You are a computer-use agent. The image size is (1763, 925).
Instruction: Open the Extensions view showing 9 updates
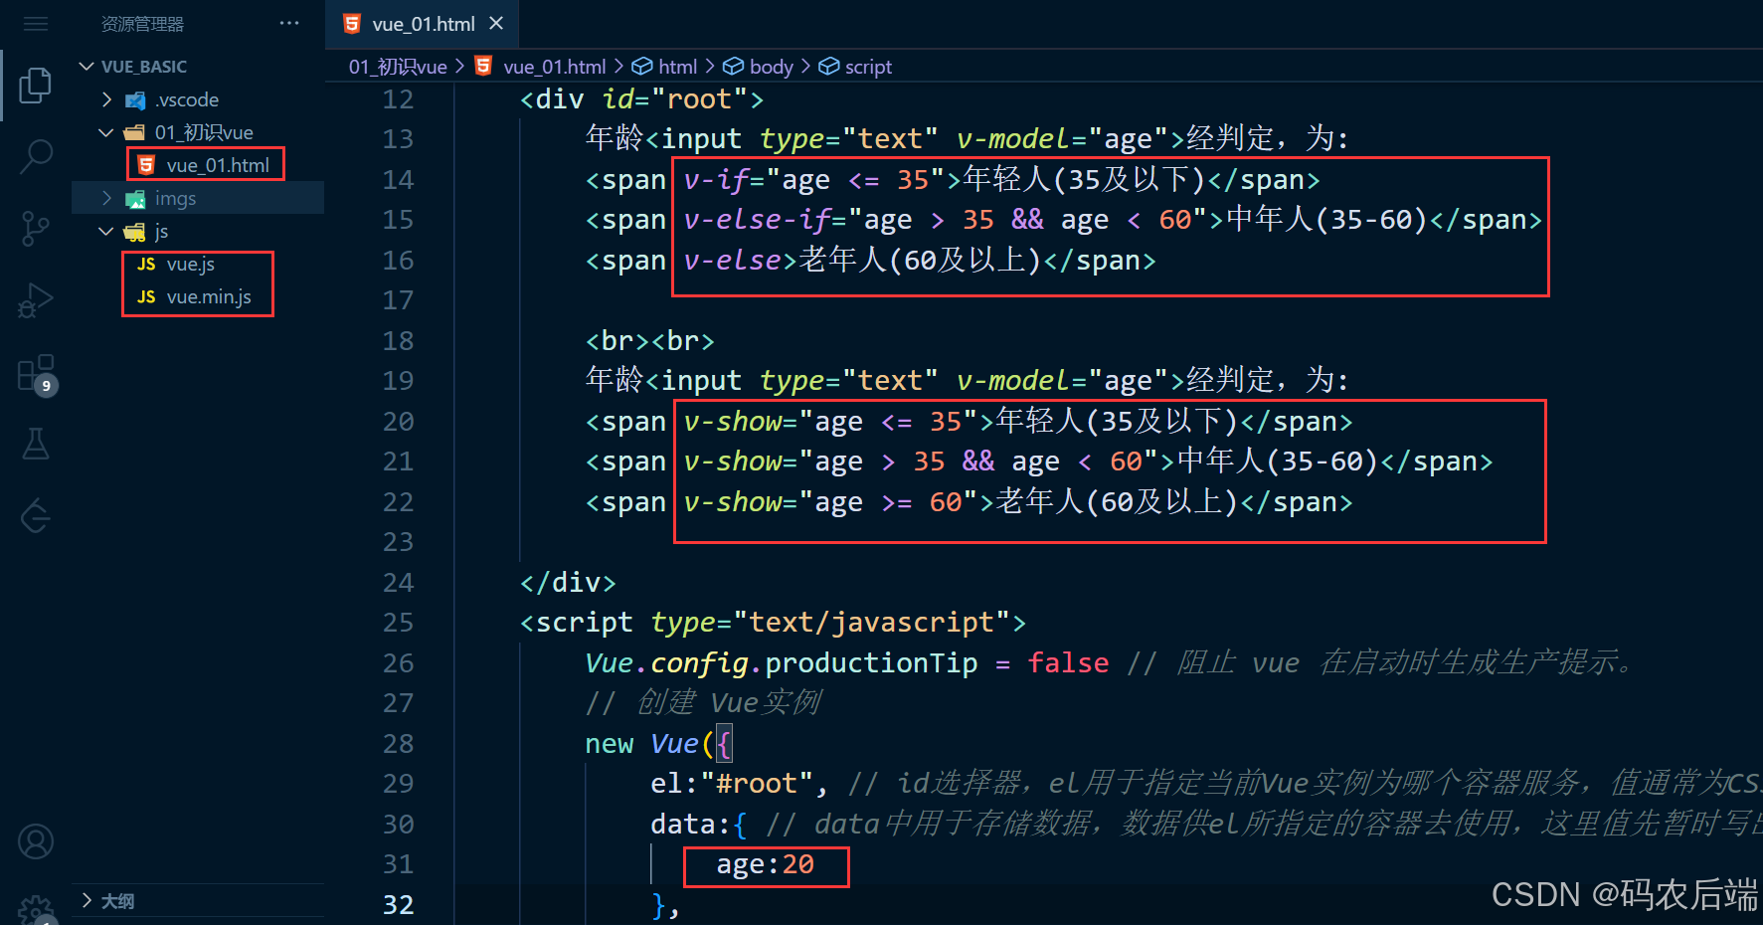coord(35,373)
